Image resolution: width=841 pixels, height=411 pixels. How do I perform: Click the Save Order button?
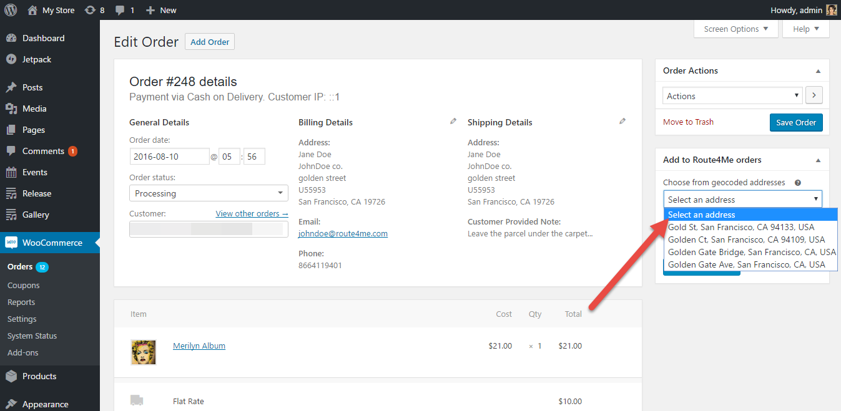point(796,122)
